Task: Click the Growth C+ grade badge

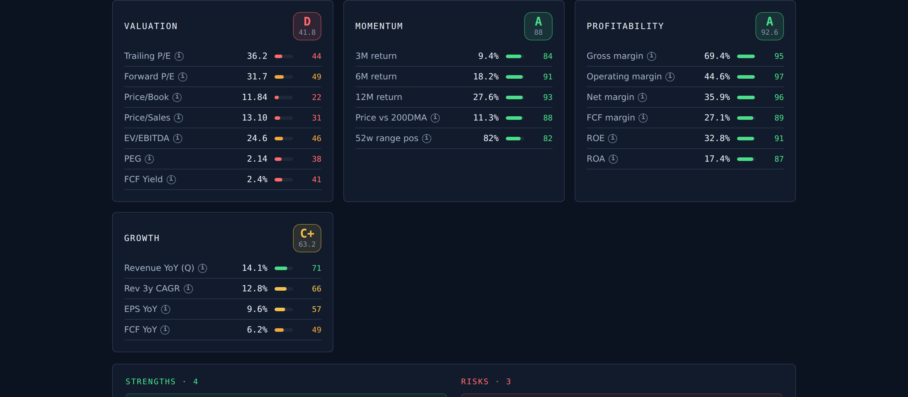Action: [x=307, y=238]
